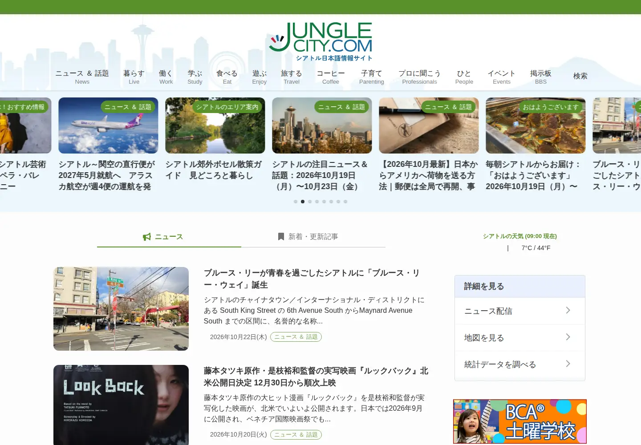
Task: Open the 日本からアメリカへ荷物を送る方法 carousel headline
Action: click(x=428, y=175)
